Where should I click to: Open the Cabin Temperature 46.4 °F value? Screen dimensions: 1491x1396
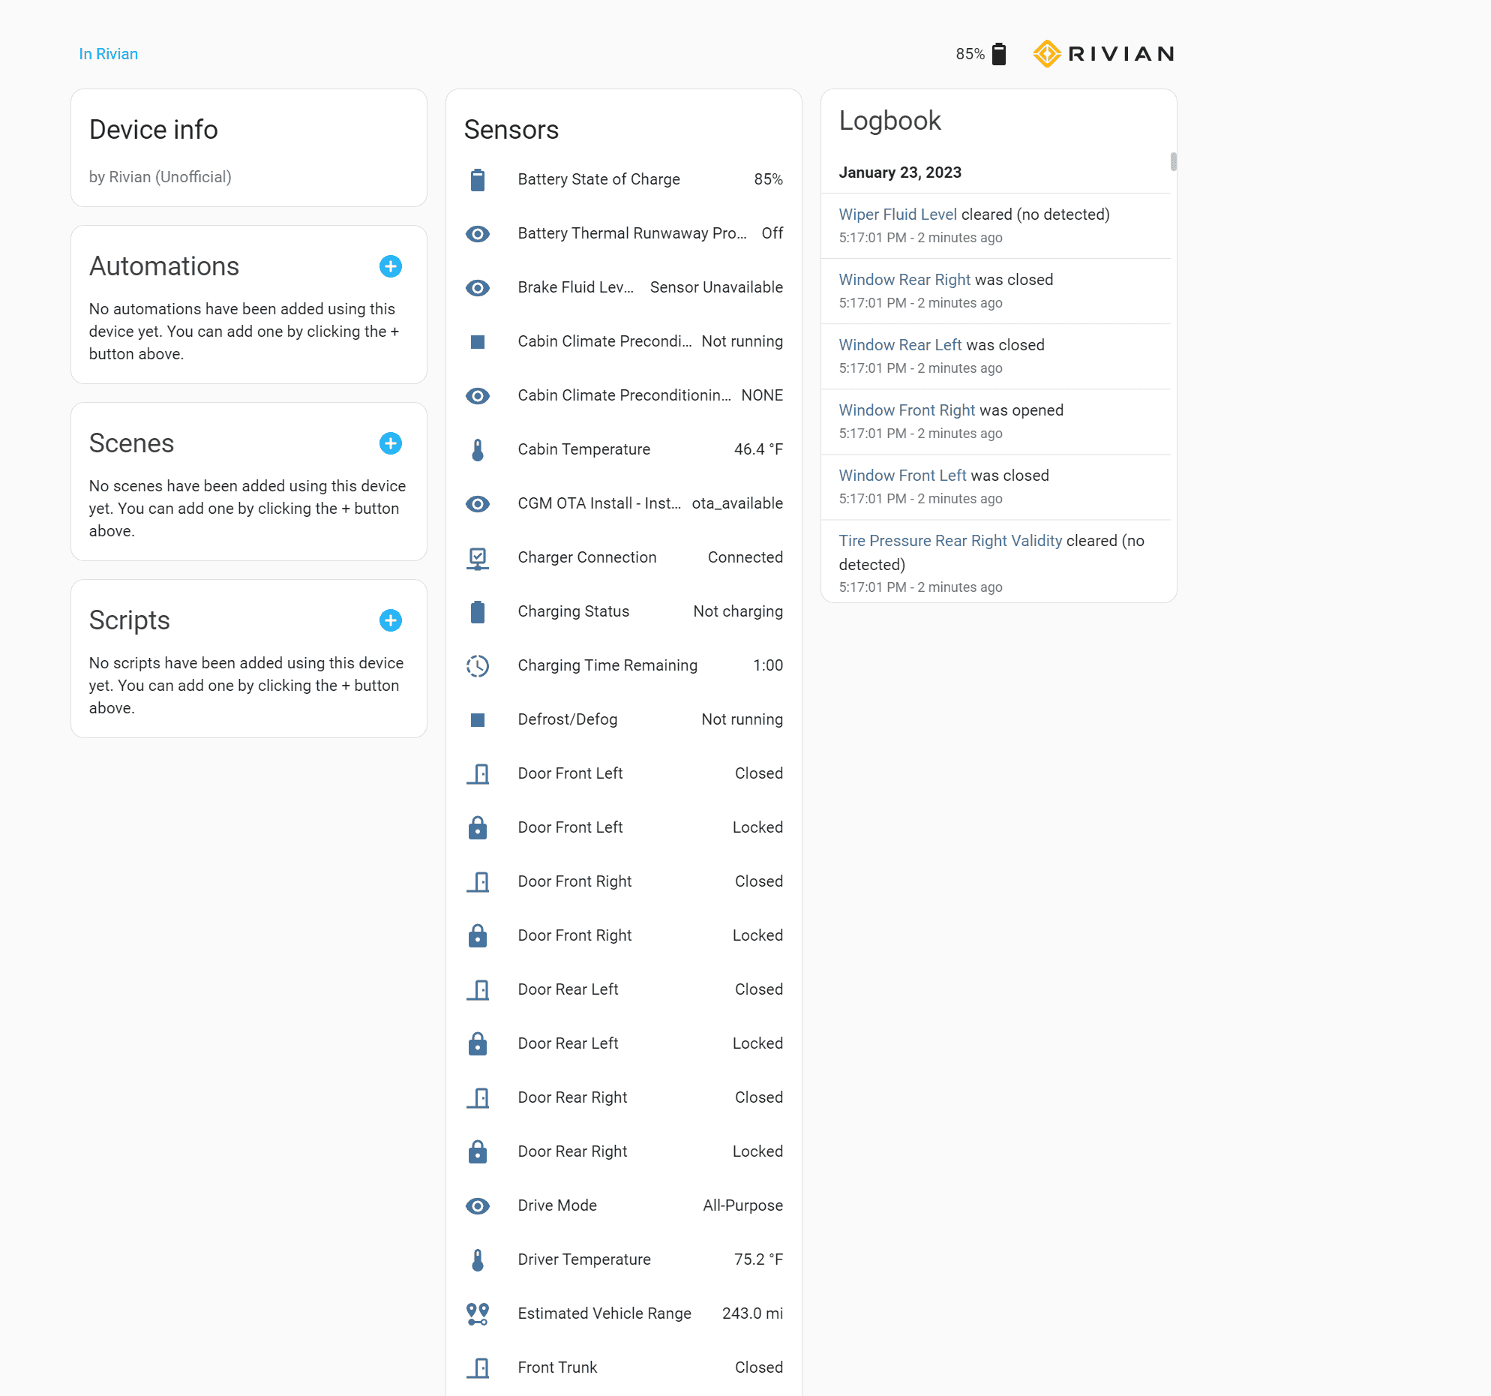pyautogui.click(x=758, y=449)
